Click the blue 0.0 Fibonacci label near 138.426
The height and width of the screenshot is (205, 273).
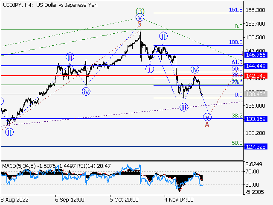pyautogui.click(x=238, y=95)
